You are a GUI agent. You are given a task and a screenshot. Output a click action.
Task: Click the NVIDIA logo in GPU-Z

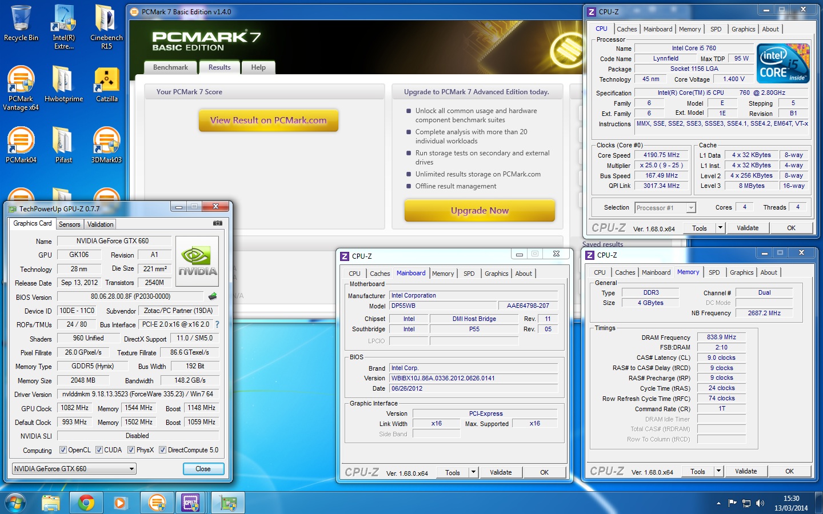pyautogui.click(x=197, y=262)
